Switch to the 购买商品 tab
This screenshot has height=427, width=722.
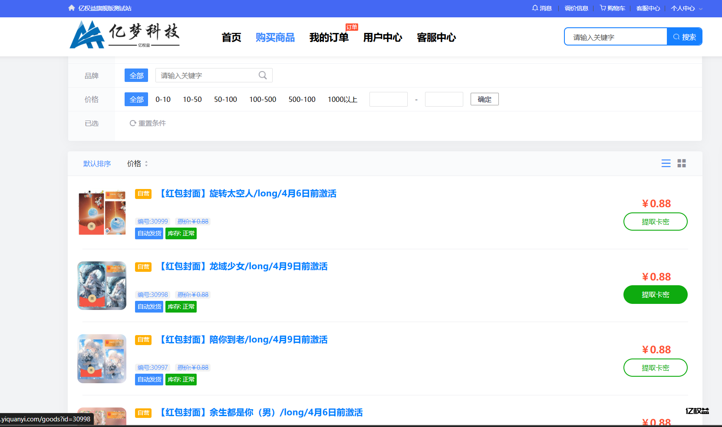[x=275, y=38]
